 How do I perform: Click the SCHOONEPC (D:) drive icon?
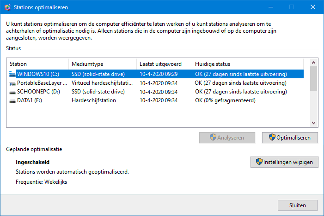click(12, 92)
